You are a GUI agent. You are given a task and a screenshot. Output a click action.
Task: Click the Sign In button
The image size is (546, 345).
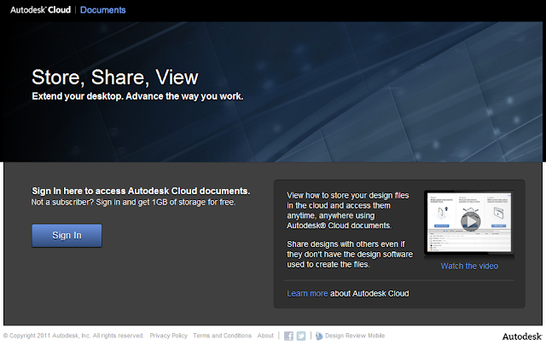[x=67, y=235]
